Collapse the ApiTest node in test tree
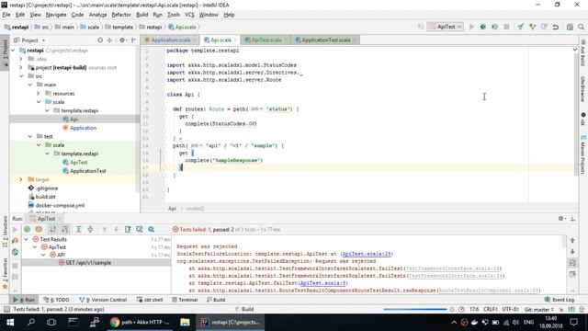 click(x=35, y=247)
